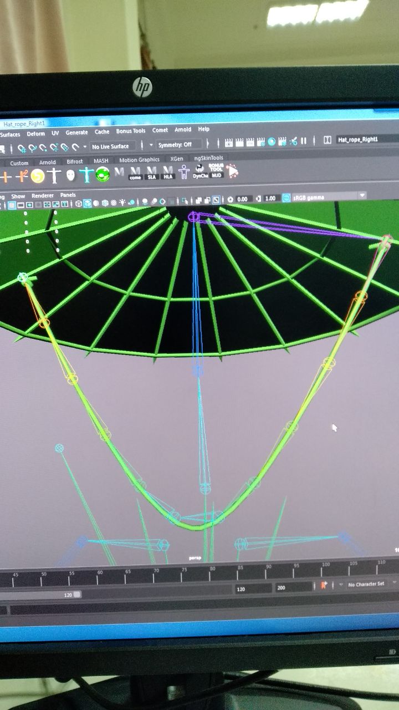The image size is (399, 710).
Task: Open the viewport Show menu
Action: click(18, 196)
